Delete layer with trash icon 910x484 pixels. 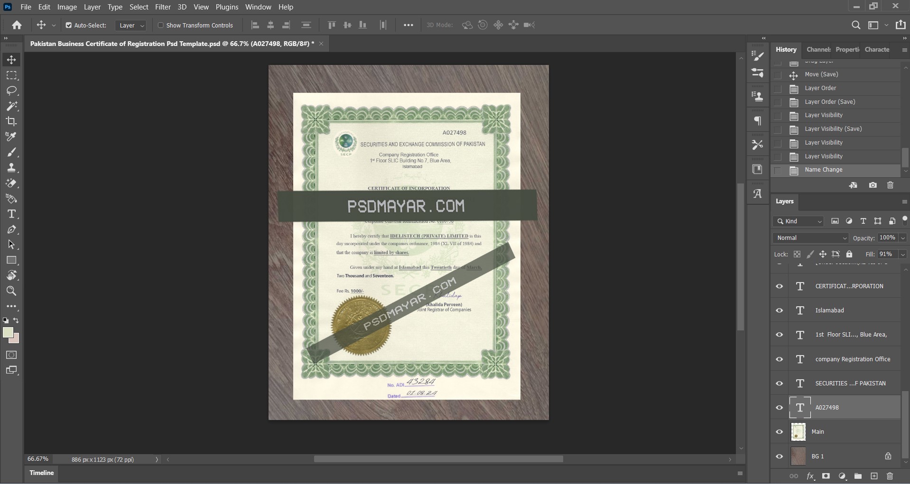[x=890, y=476]
